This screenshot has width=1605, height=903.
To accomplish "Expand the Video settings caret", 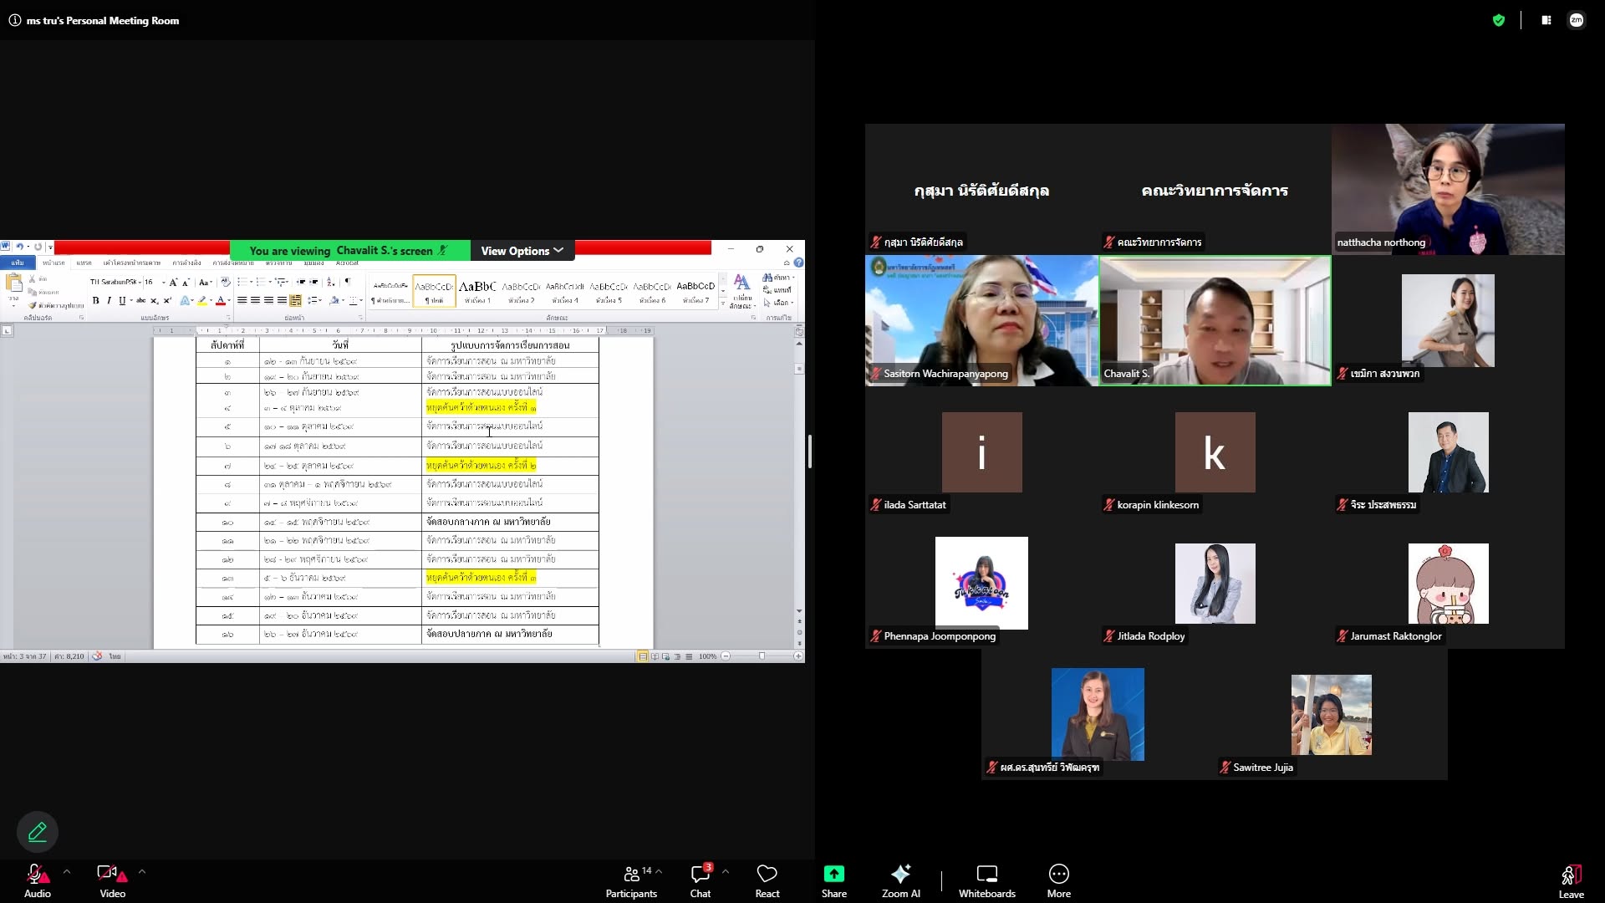I will click(142, 871).
